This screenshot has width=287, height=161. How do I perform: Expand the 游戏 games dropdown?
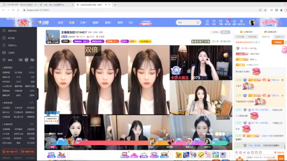point(108,23)
